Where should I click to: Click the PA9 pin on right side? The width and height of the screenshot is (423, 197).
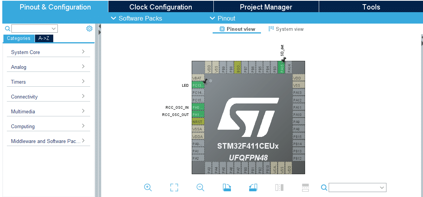299,122
